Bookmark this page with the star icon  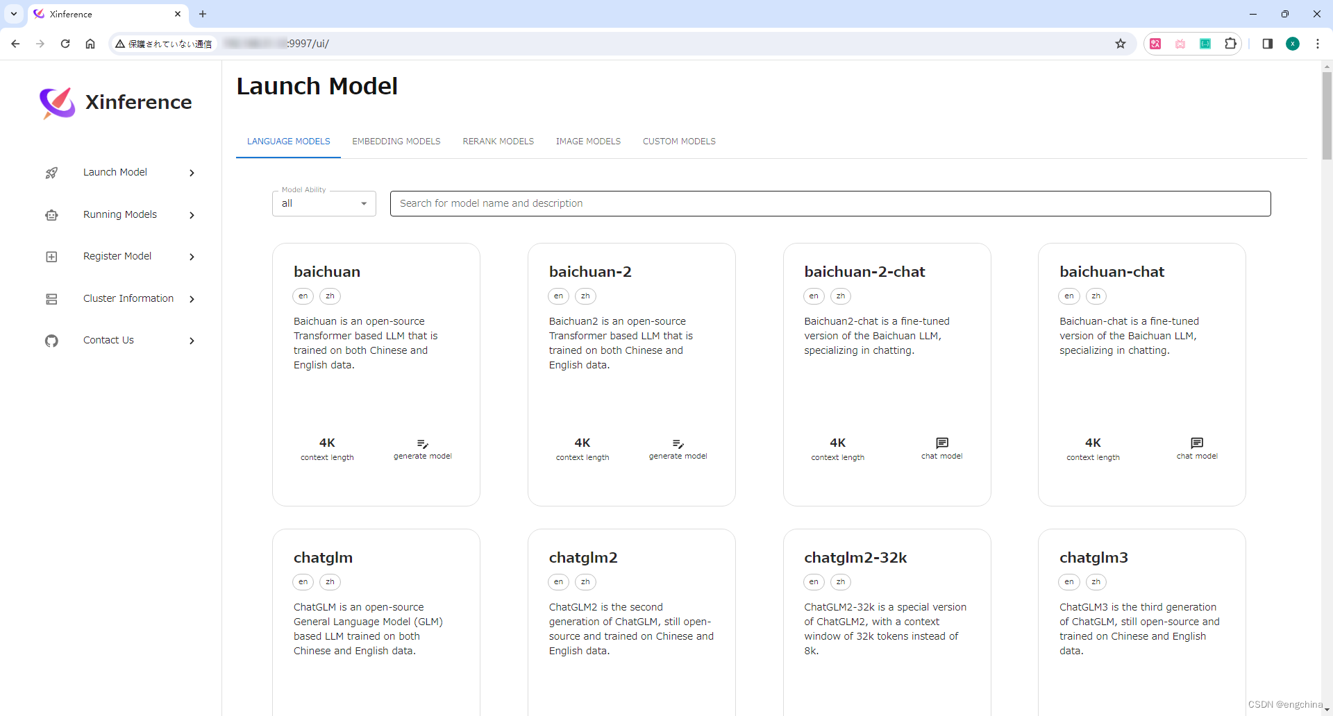coord(1121,44)
